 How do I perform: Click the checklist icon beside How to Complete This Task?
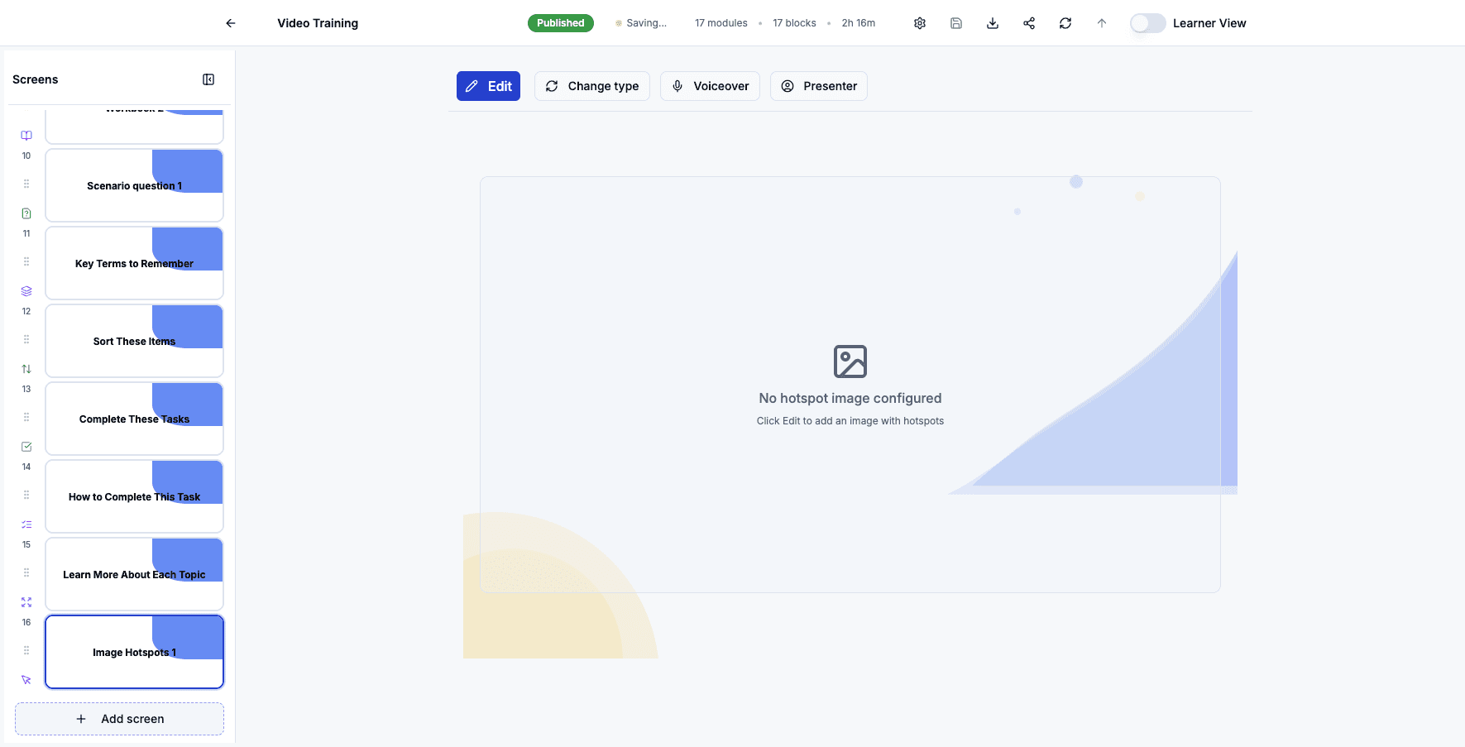click(x=26, y=524)
